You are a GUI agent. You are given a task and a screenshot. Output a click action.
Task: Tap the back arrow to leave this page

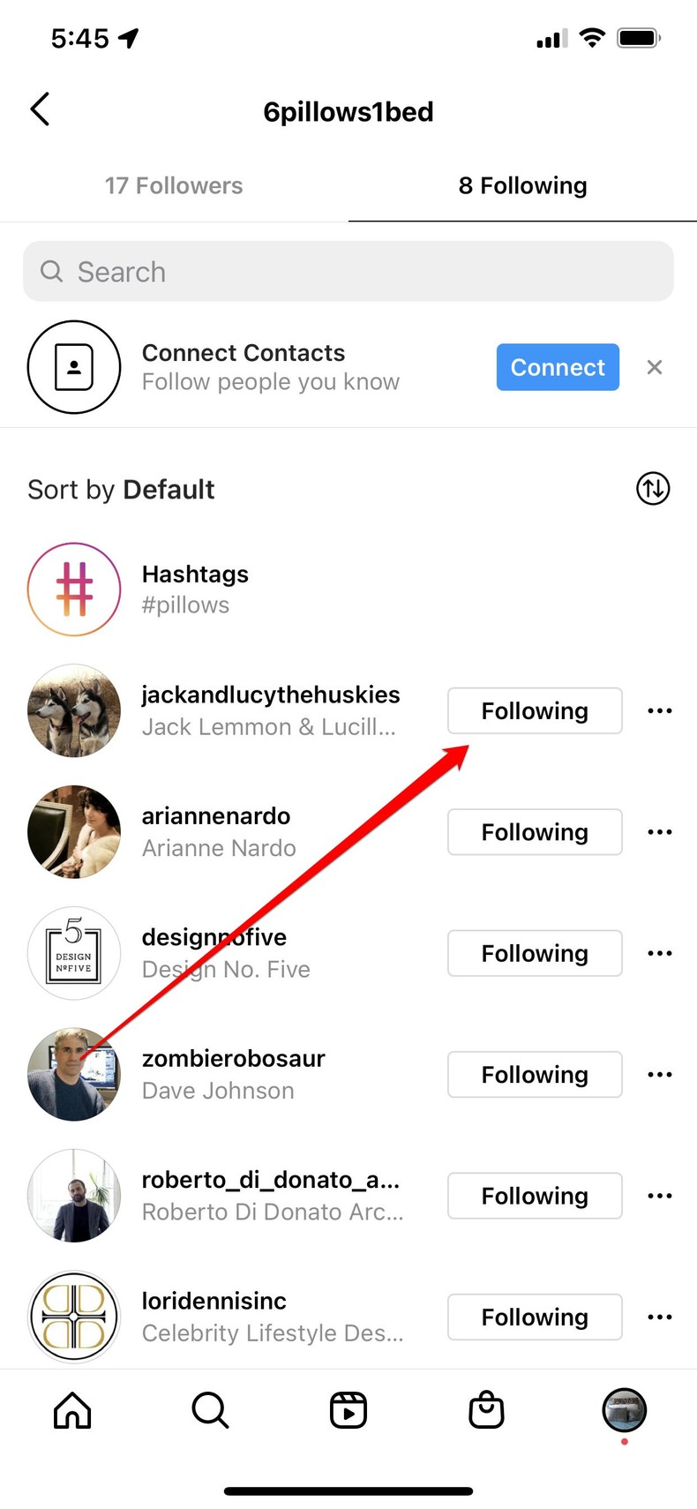39,109
